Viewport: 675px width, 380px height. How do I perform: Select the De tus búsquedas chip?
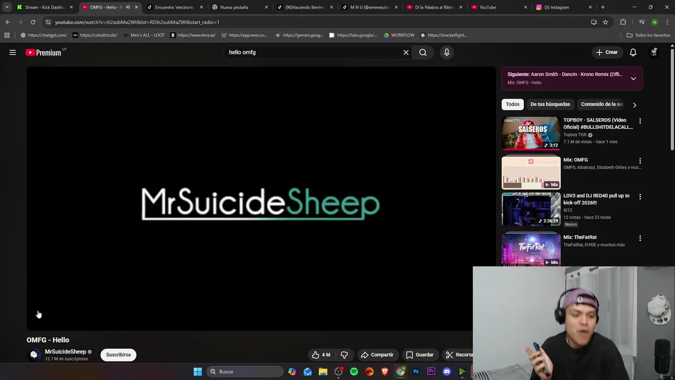(550, 104)
